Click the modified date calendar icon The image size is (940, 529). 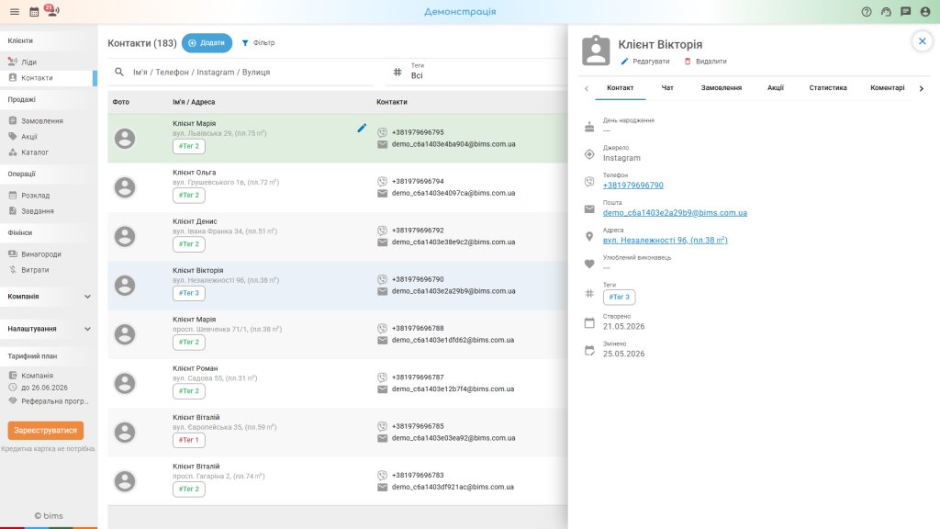click(x=589, y=350)
